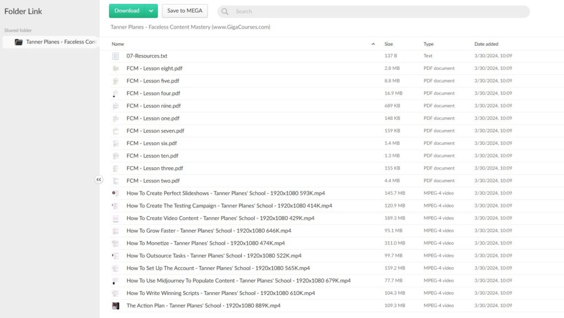Collapse the Folder Link sidebar with the chevron
Viewport: 564px width, 318px height.
(99, 179)
